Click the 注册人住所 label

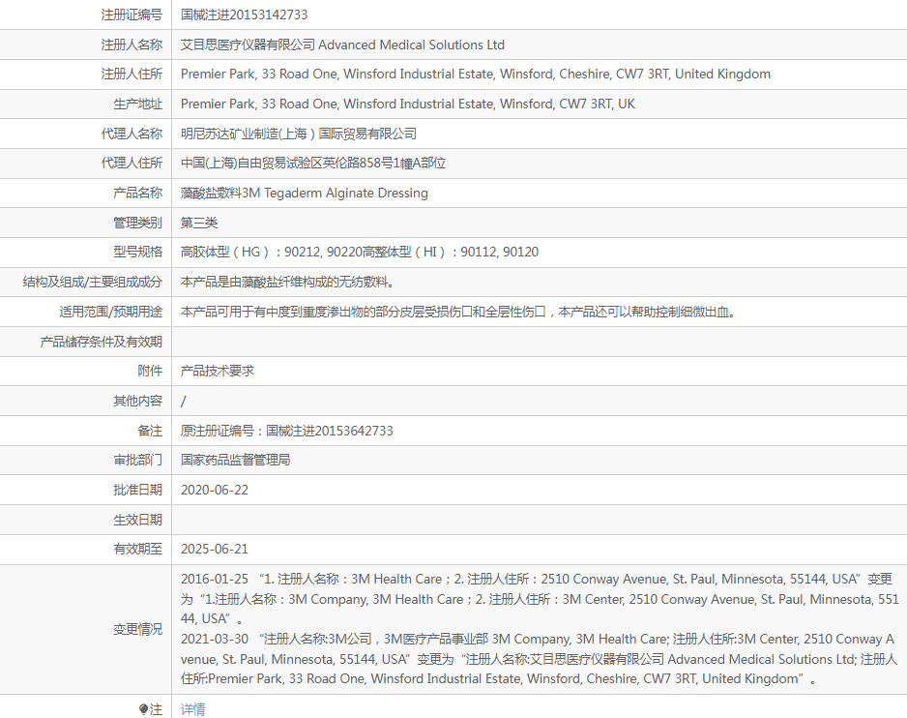tap(132, 75)
